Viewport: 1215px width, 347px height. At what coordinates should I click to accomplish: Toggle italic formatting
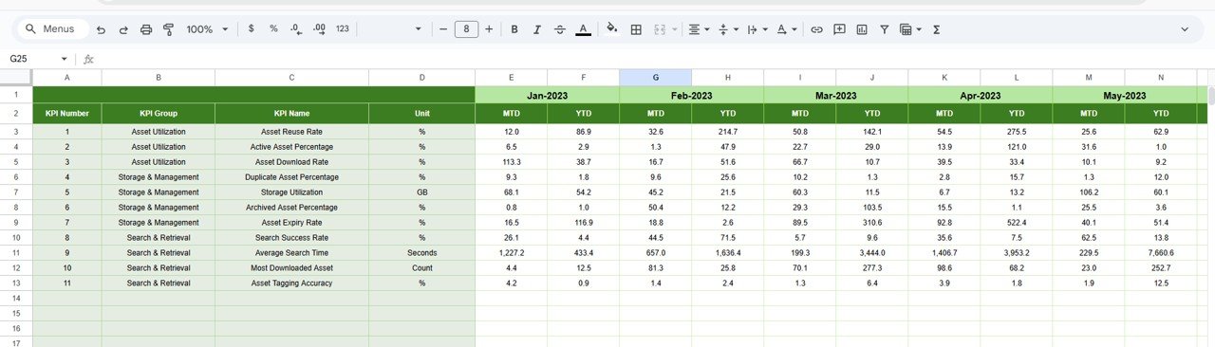tap(537, 29)
